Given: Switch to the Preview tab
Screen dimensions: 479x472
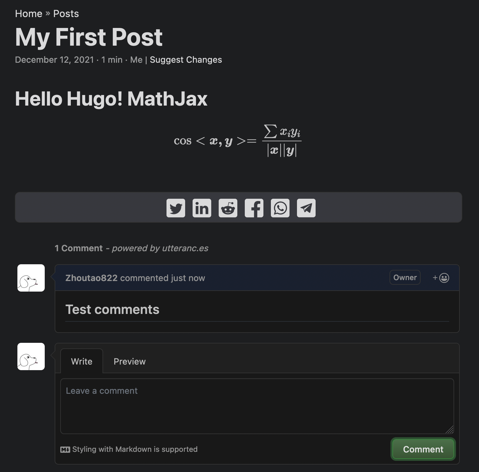Looking at the screenshot, I should tap(130, 361).
